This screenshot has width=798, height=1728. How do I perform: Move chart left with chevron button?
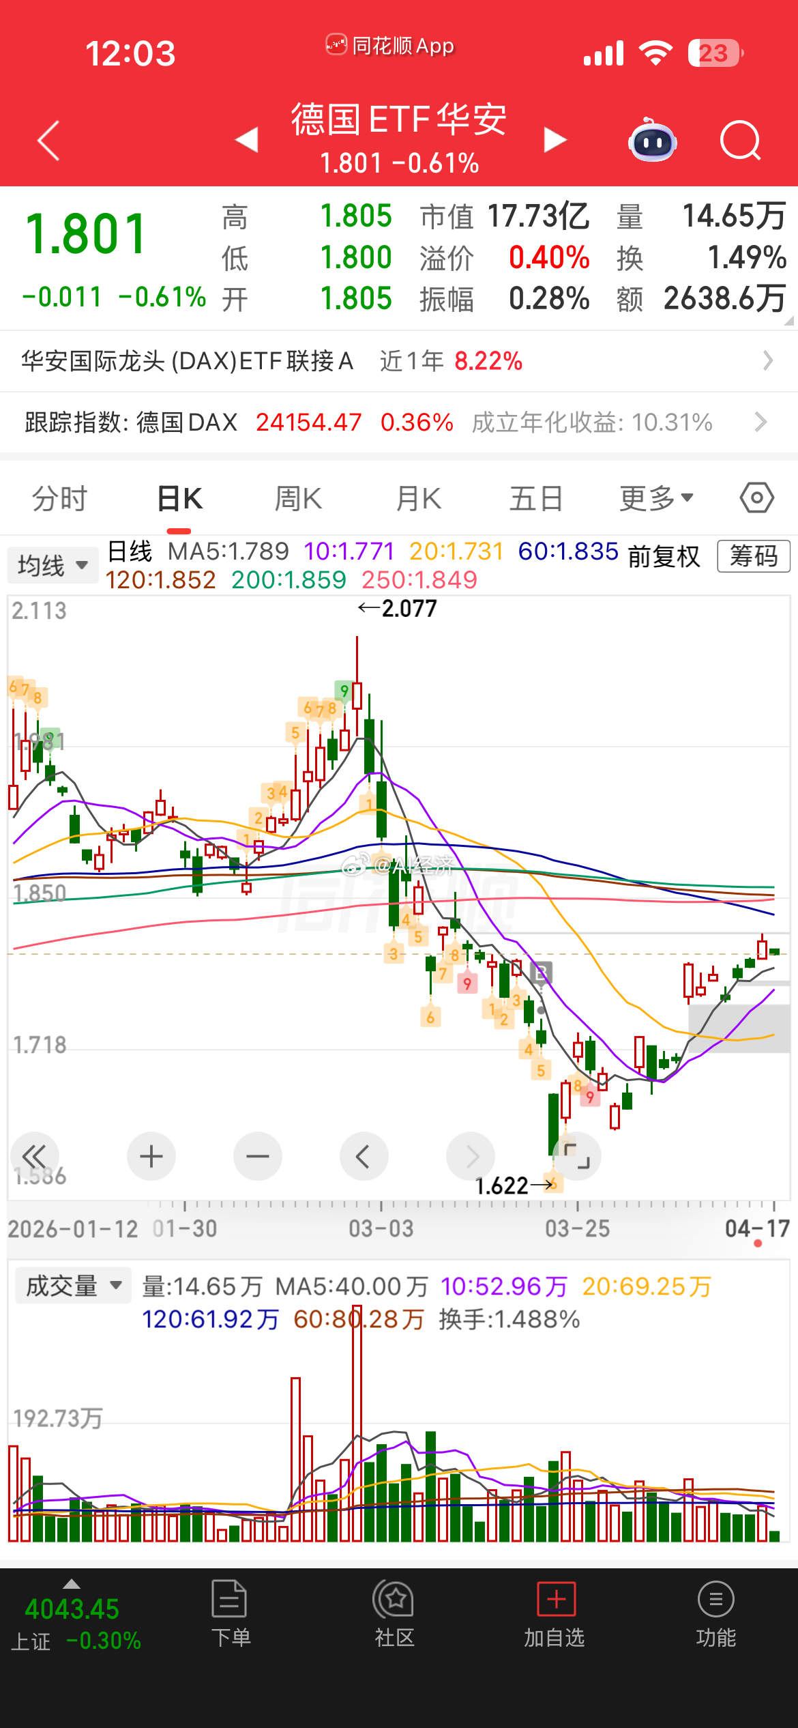tap(364, 1156)
